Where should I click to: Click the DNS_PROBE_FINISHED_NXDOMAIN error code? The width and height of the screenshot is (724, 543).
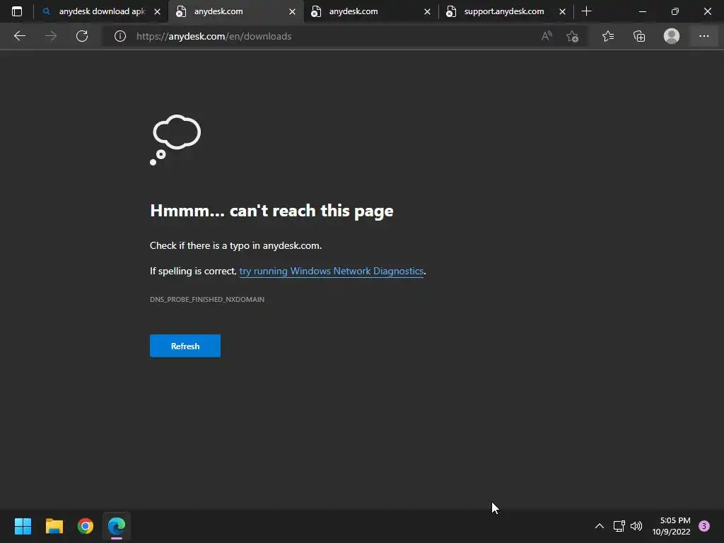tap(207, 300)
